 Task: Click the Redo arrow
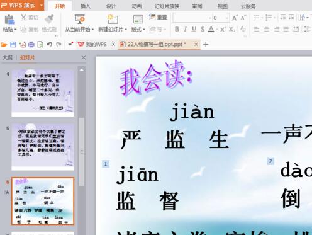tap(58, 44)
